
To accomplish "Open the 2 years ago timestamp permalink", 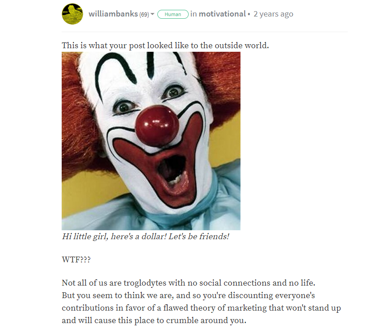I will pyautogui.click(x=273, y=14).
